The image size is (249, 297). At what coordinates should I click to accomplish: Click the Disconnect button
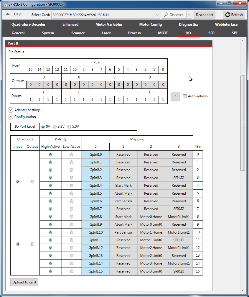click(x=204, y=15)
